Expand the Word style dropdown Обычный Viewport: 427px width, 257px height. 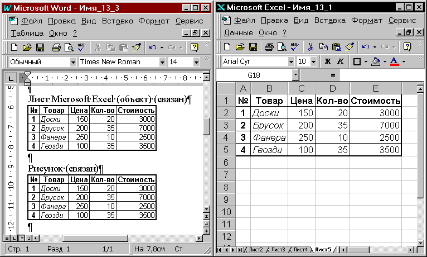tap(73, 61)
